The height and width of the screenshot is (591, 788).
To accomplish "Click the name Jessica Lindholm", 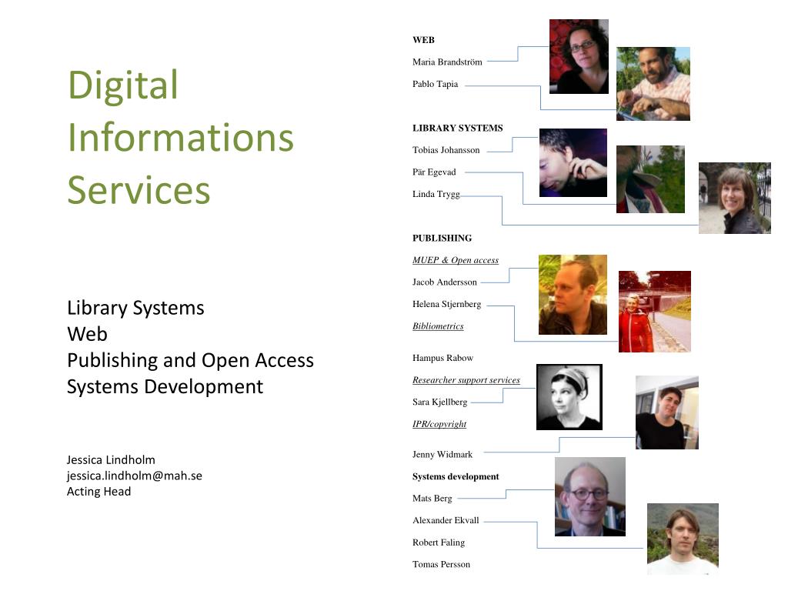I will tap(111, 460).
